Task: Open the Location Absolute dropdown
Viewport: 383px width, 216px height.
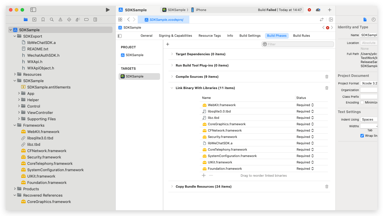Action: click(x=369, y=43)
